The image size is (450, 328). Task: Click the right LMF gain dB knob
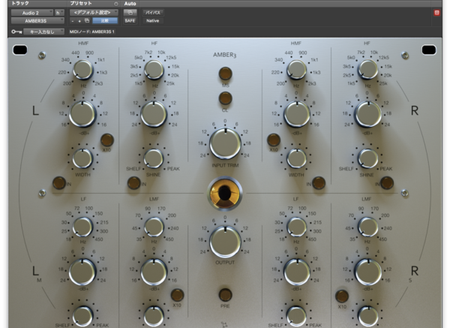tap(368, 272)
